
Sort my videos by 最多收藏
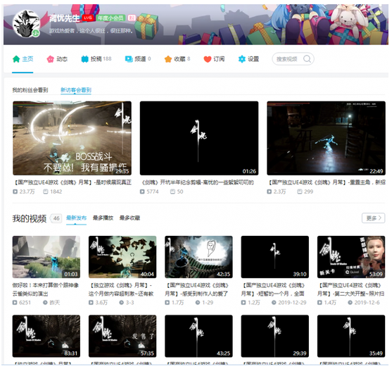pos(129,218)
